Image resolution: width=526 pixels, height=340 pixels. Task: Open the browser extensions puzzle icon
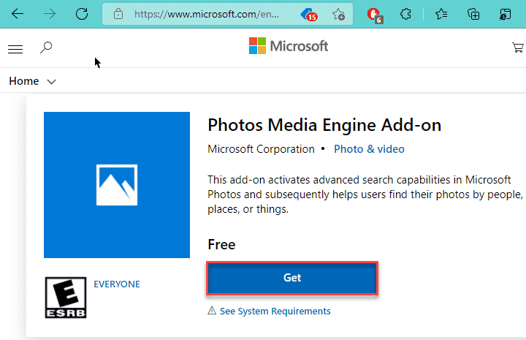(x=408, y=14)
